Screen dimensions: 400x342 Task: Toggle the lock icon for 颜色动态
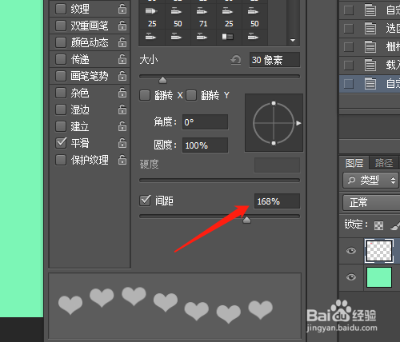[122, 42]
